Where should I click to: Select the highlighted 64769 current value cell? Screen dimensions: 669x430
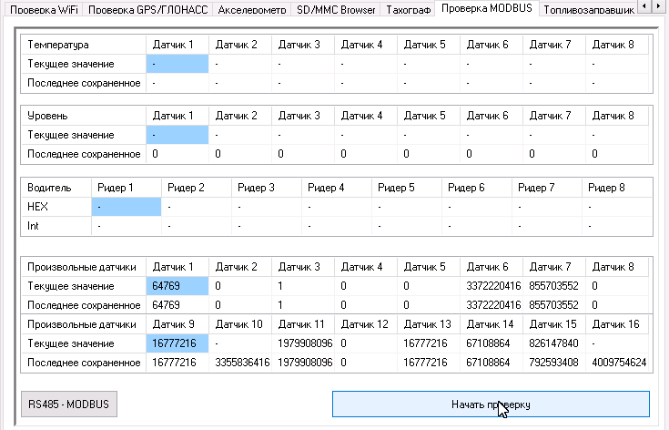[x=177, y=286]
